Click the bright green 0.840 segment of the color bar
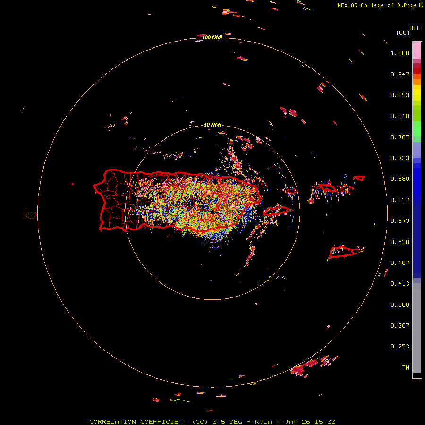The image size is (425, 425). [417, 116]
